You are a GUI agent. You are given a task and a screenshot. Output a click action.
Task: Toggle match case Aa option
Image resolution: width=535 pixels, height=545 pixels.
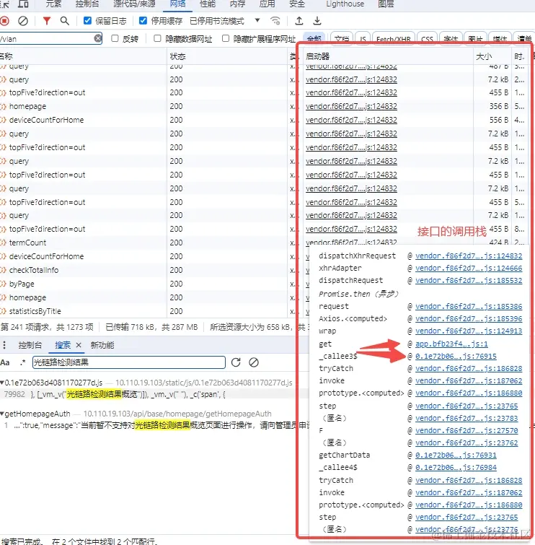(5, 362)
